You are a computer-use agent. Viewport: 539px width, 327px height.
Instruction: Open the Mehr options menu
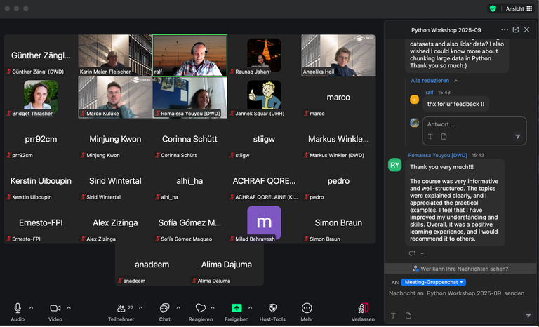point(307,308)
